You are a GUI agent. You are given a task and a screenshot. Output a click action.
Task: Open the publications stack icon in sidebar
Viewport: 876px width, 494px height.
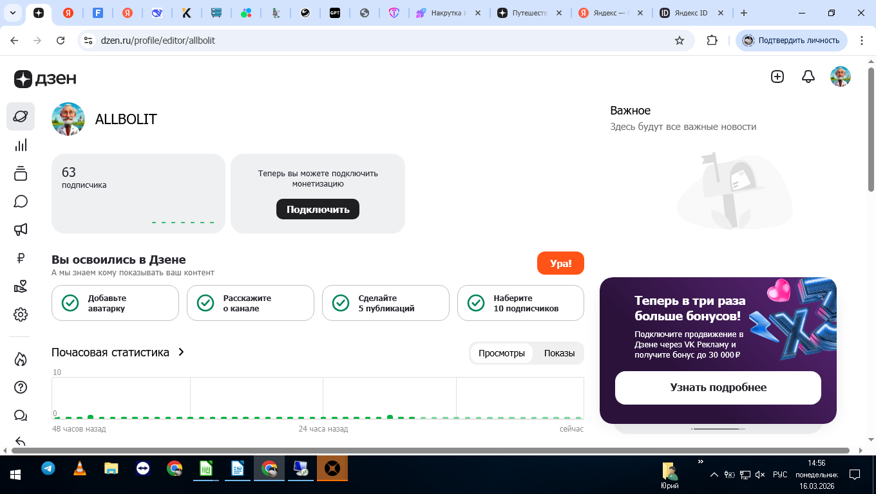pos(21,174)
